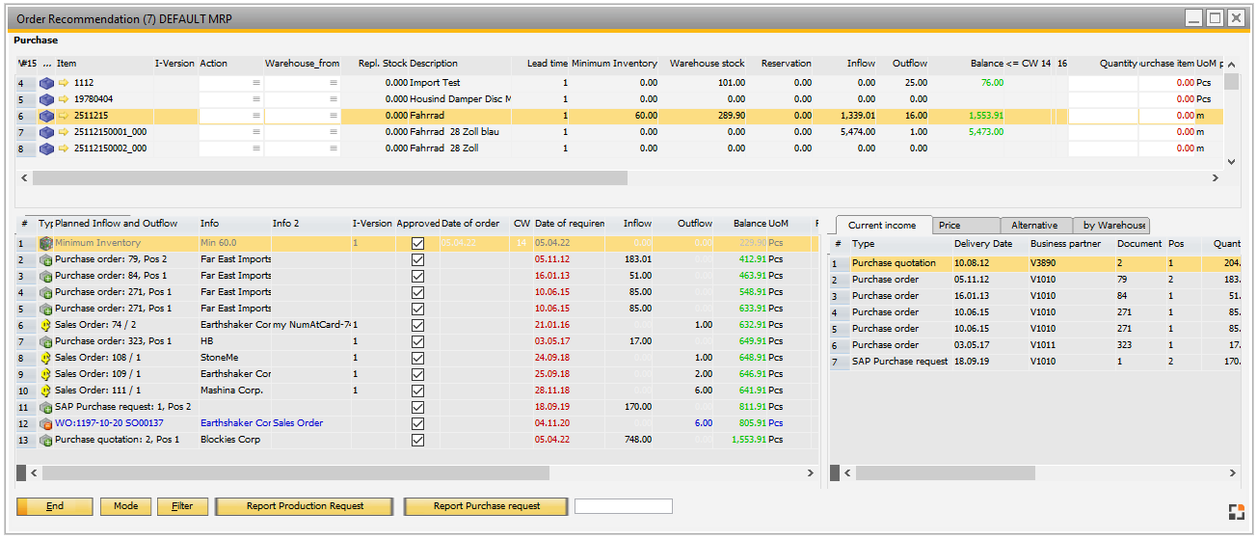Open Warehouse_from dropdown for item 2511215
This screenshot has height=539, width=1257.
tap(334, 116)
